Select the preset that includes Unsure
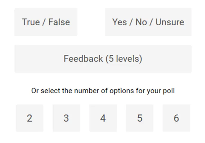Image resolution: width=205 pixels, height=143 pixels. tap(148, 22)
